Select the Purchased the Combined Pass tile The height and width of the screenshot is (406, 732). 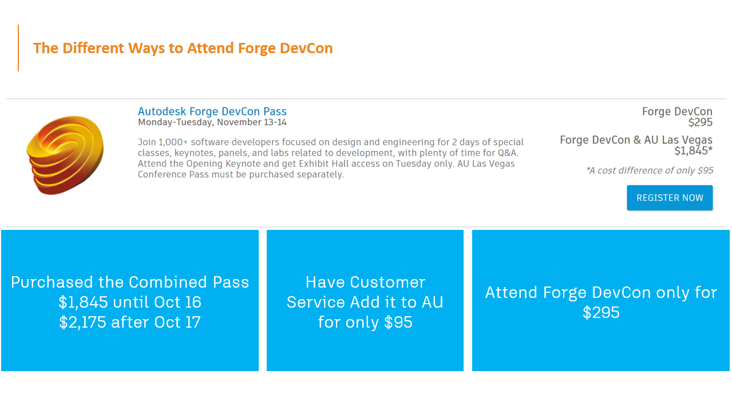130,300
